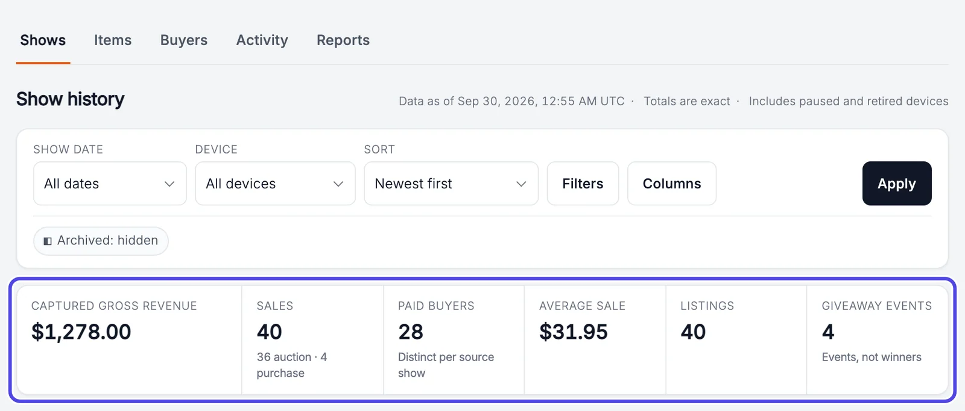Open the Show Date dropdown

110,184
